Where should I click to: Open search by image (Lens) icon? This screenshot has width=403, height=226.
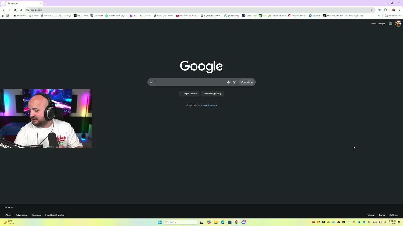coord(235,82)
